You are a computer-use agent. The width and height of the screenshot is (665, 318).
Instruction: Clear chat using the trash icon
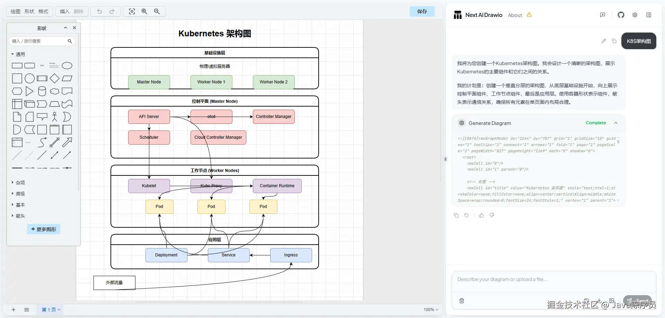[x=462, y=301]
